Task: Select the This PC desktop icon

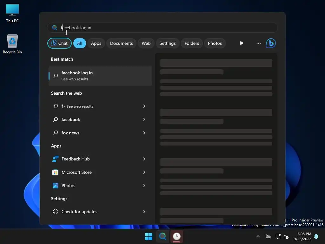Action: (12, 13)
